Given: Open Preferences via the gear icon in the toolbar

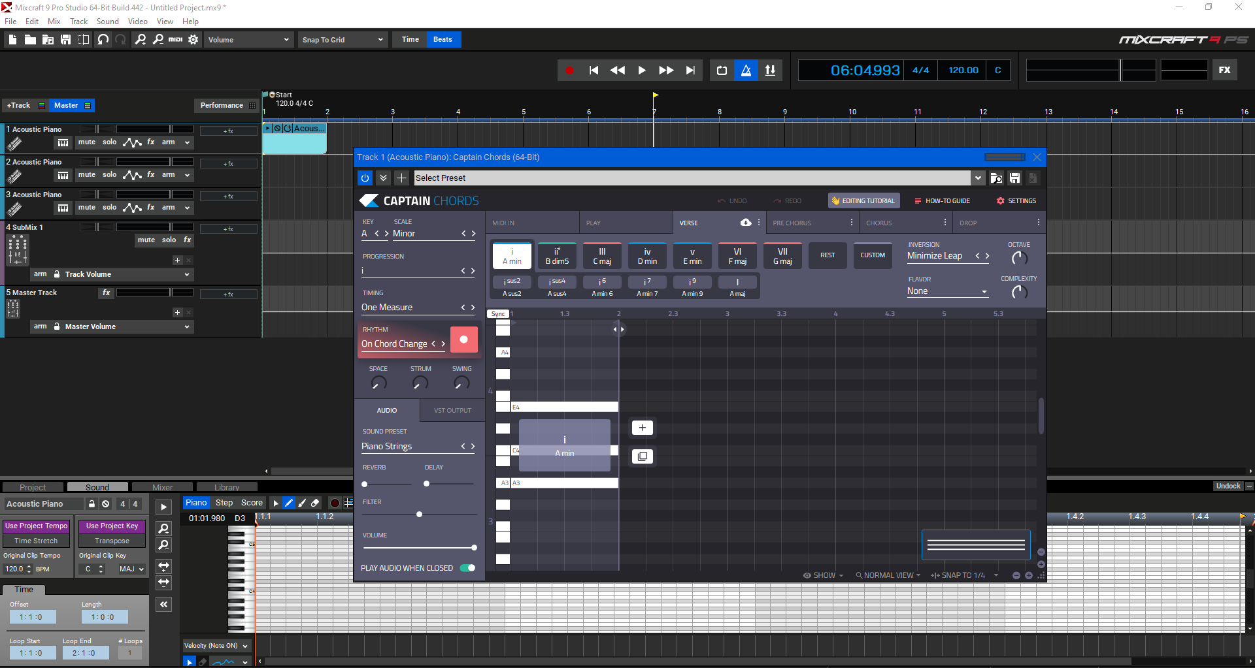Looking at the screenshot, I should pyautogui.click(x=193, y=40).
